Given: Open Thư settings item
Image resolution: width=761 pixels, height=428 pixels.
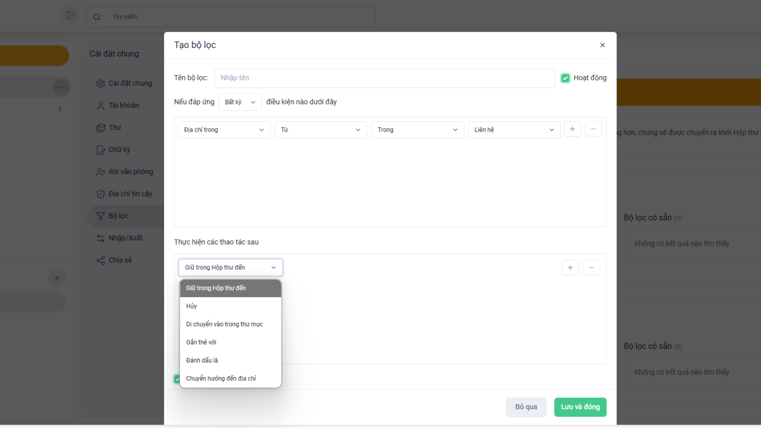Looking at the screenshot, I should (125, 128).
